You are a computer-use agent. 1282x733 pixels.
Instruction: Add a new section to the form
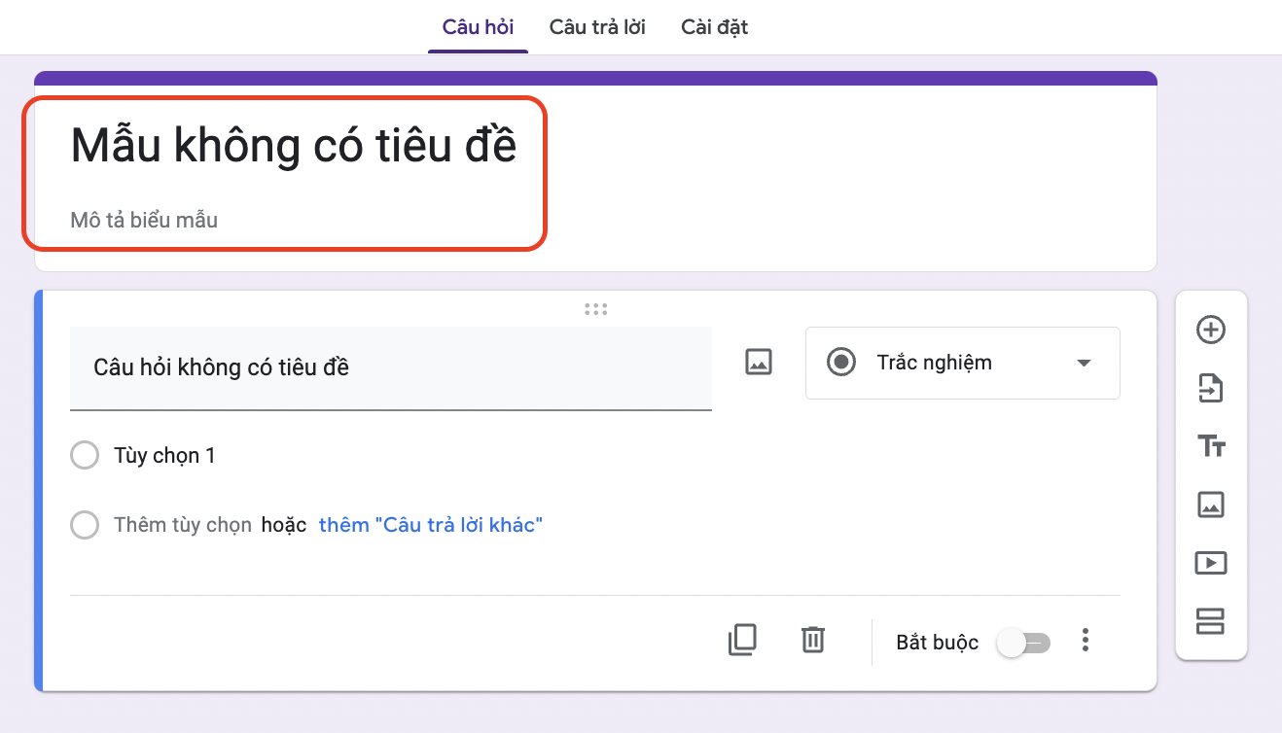coord(1210,621)
